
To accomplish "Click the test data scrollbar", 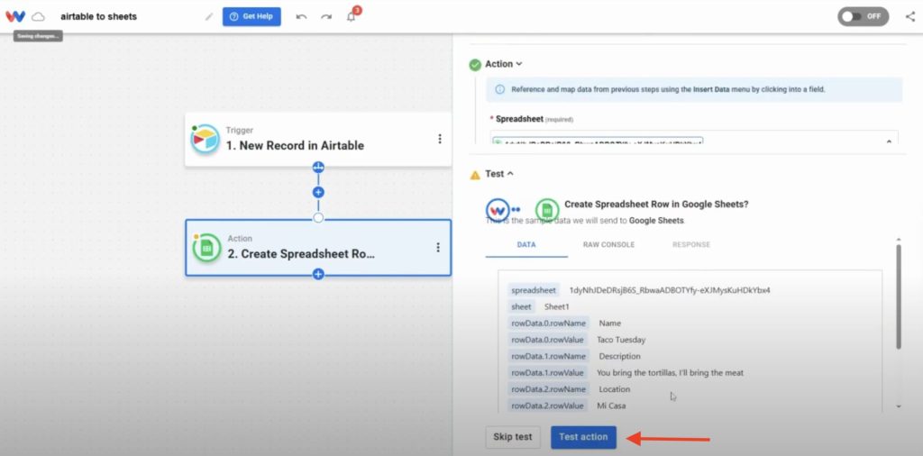I will point(899,297).
